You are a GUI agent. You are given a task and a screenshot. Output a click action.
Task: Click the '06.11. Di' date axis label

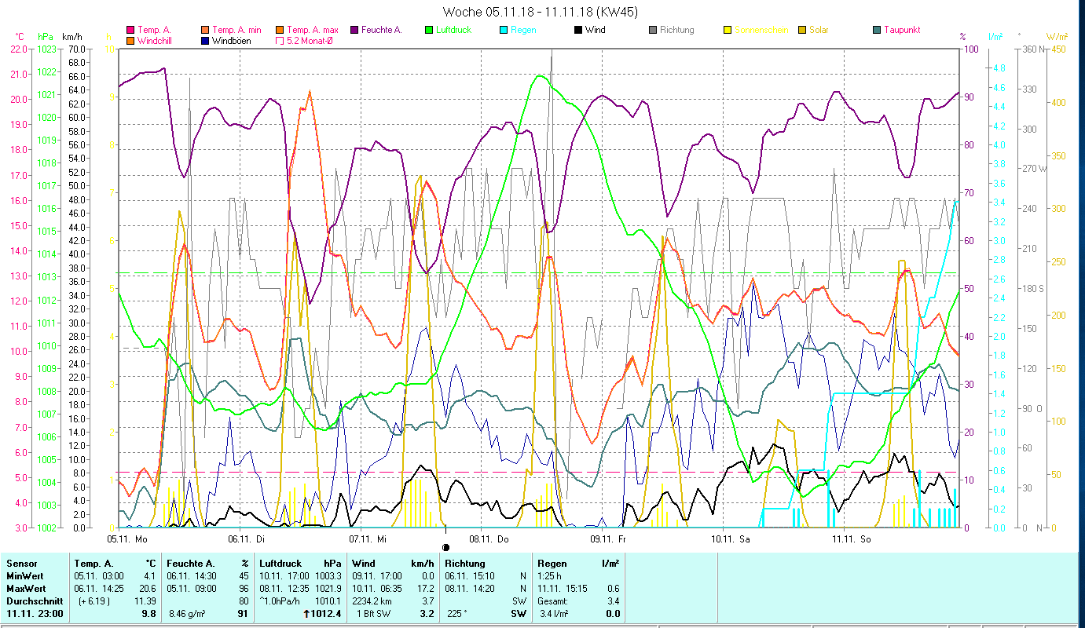pos(247,539)
